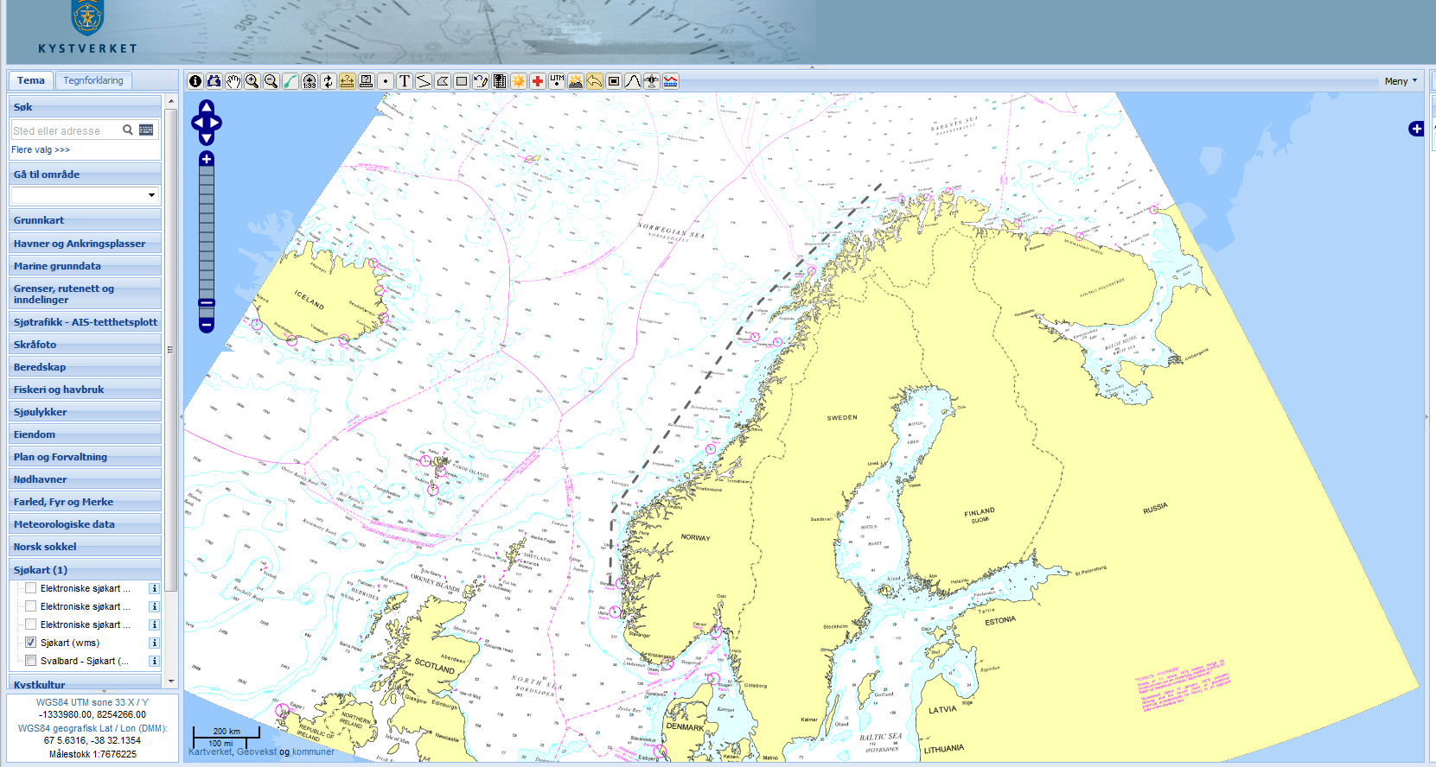Switch to the Tema tab

(31, 80)
